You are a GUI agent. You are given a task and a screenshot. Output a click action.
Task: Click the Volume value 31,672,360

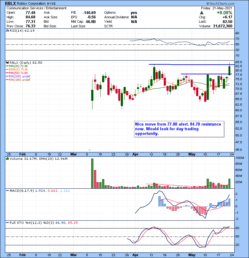click(x=223, y=26)
